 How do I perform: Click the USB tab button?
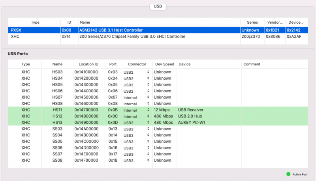158,6
